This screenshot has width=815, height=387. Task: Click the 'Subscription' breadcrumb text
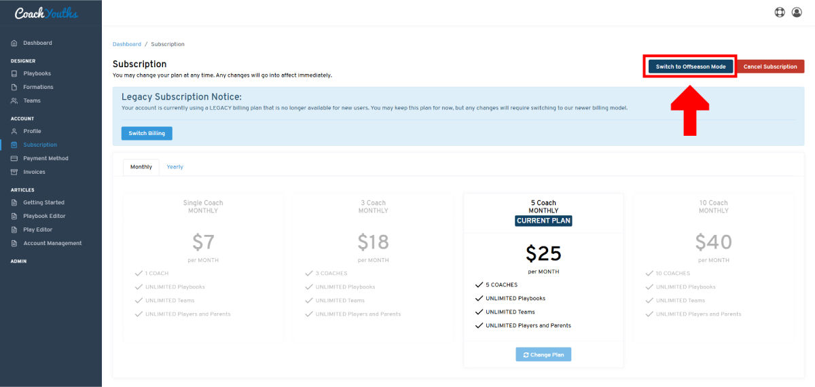point(168,44)
